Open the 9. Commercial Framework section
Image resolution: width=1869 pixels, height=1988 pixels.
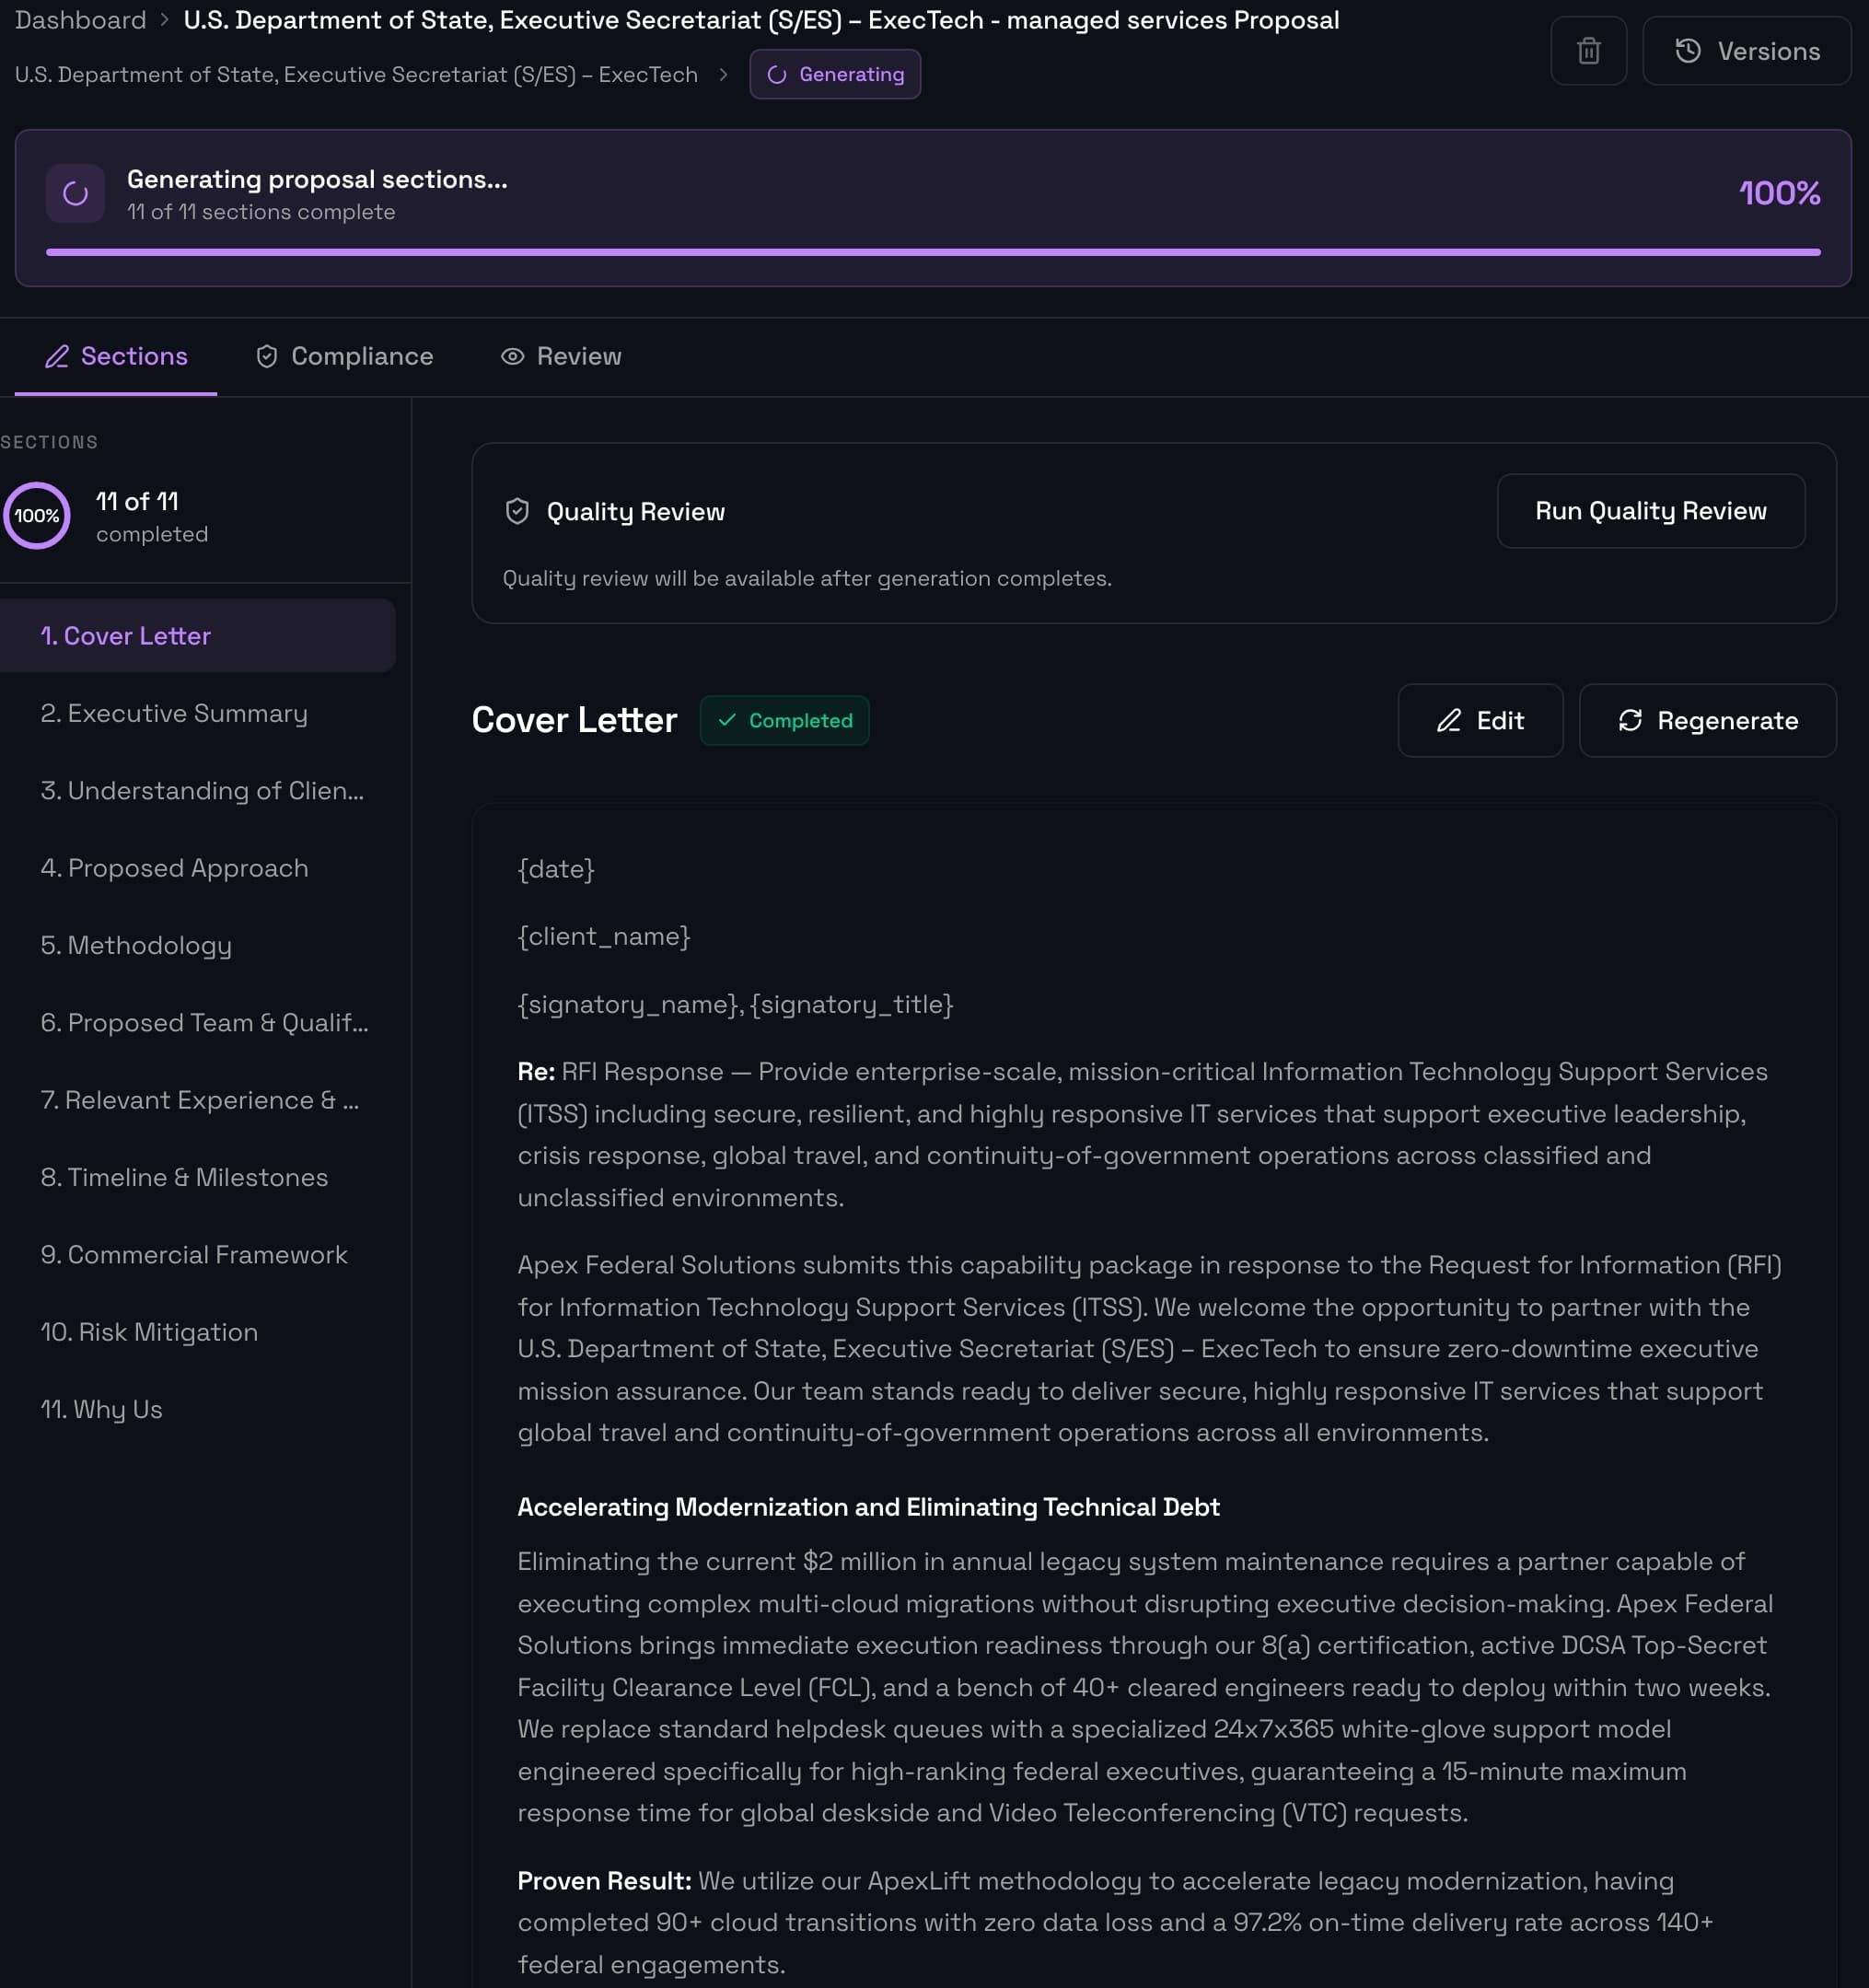(198, 1254)
